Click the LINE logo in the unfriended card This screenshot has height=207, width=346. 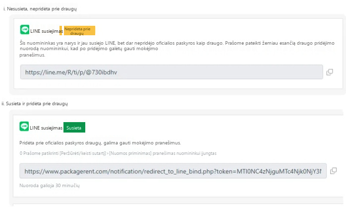(25, 30)
